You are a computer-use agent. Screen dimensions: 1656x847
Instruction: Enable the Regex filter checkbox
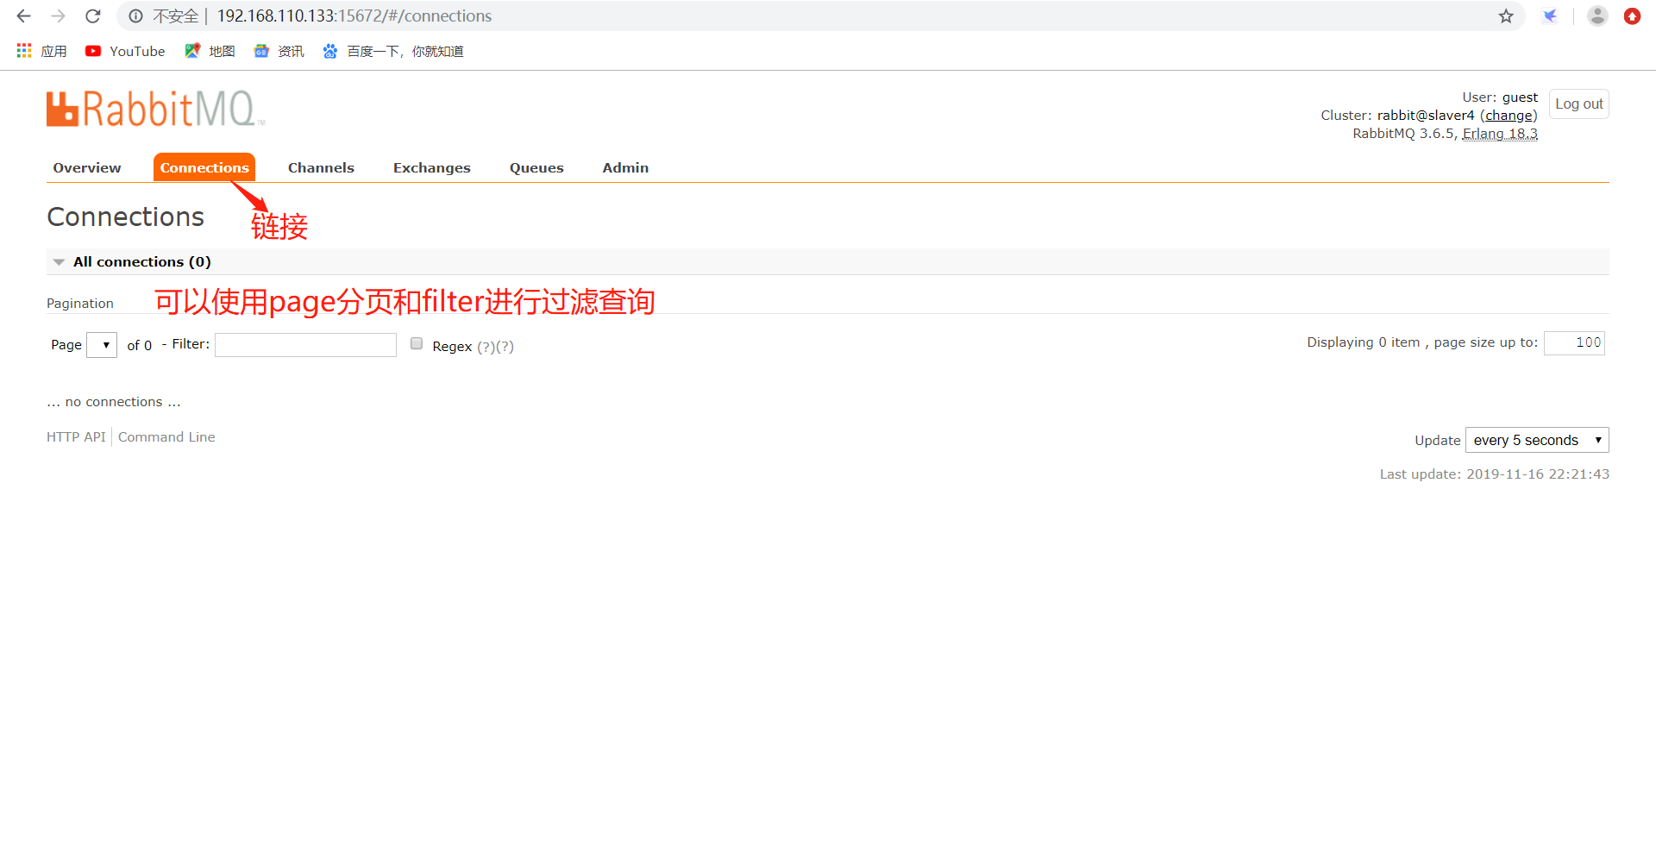tap(417, 343)
